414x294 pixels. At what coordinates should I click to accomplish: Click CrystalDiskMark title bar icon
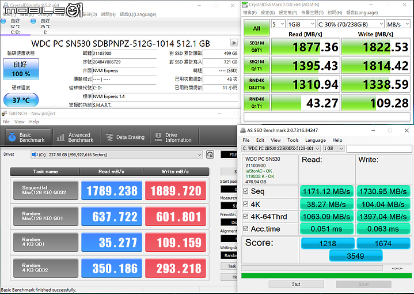coord(245,5)
